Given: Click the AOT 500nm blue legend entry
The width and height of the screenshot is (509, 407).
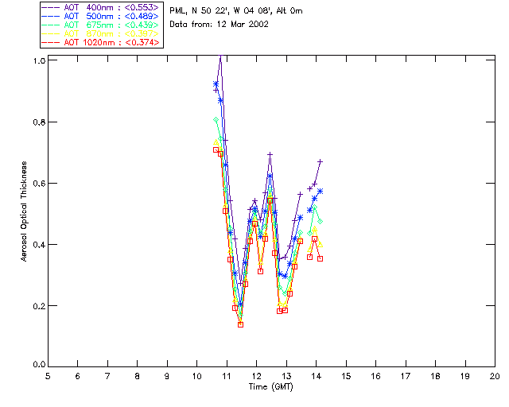Looking at the screenshot, I should point(101,16).
